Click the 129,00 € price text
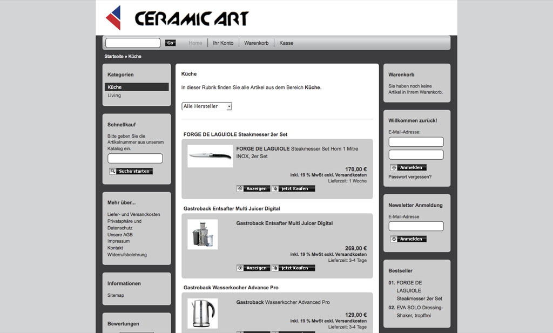This screenshot has height=333, width=553. click(356, 315)
